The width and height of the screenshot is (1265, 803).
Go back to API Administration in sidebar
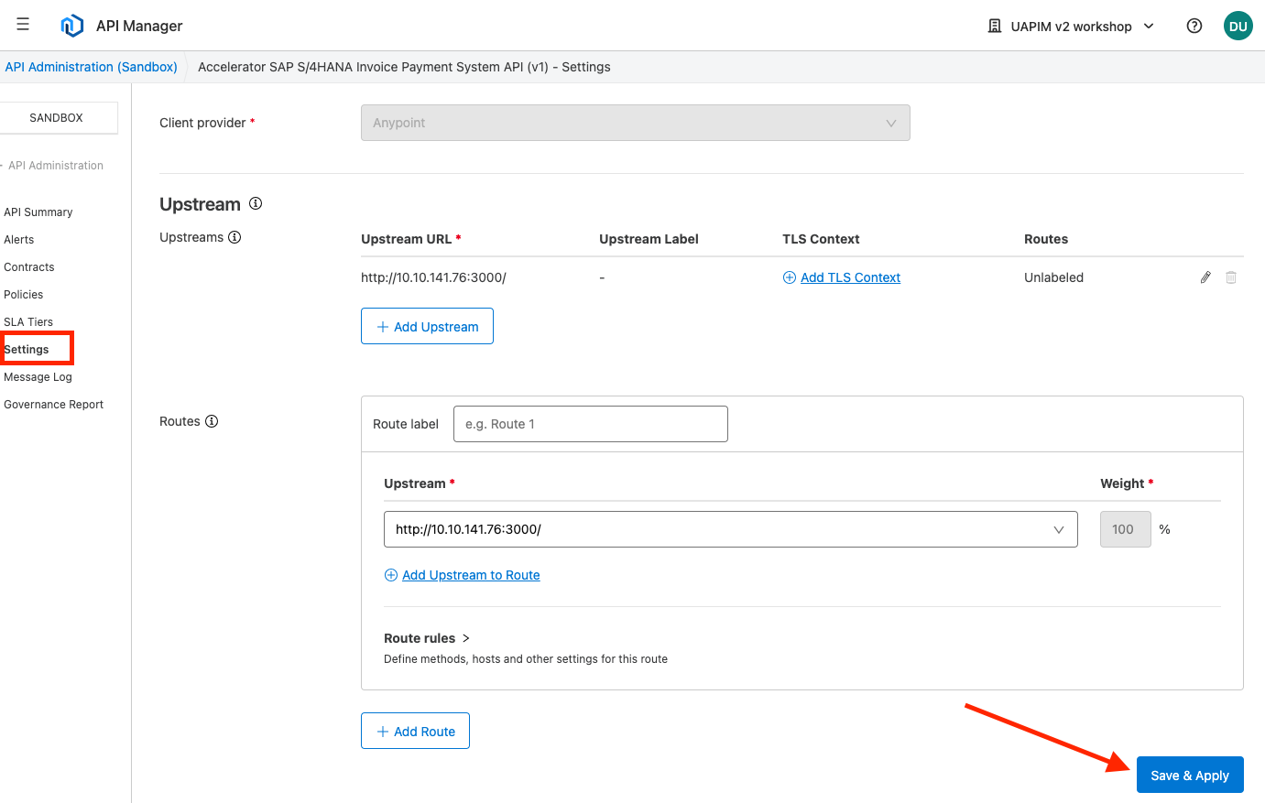coord(53,166)
